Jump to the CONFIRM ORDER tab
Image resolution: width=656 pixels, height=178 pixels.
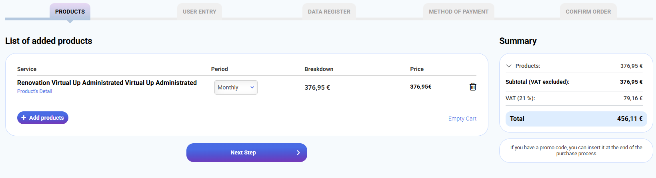(x=588, y=12)
